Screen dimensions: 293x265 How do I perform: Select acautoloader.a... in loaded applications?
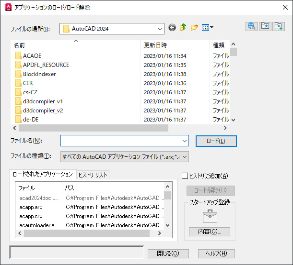click(39, 225)
